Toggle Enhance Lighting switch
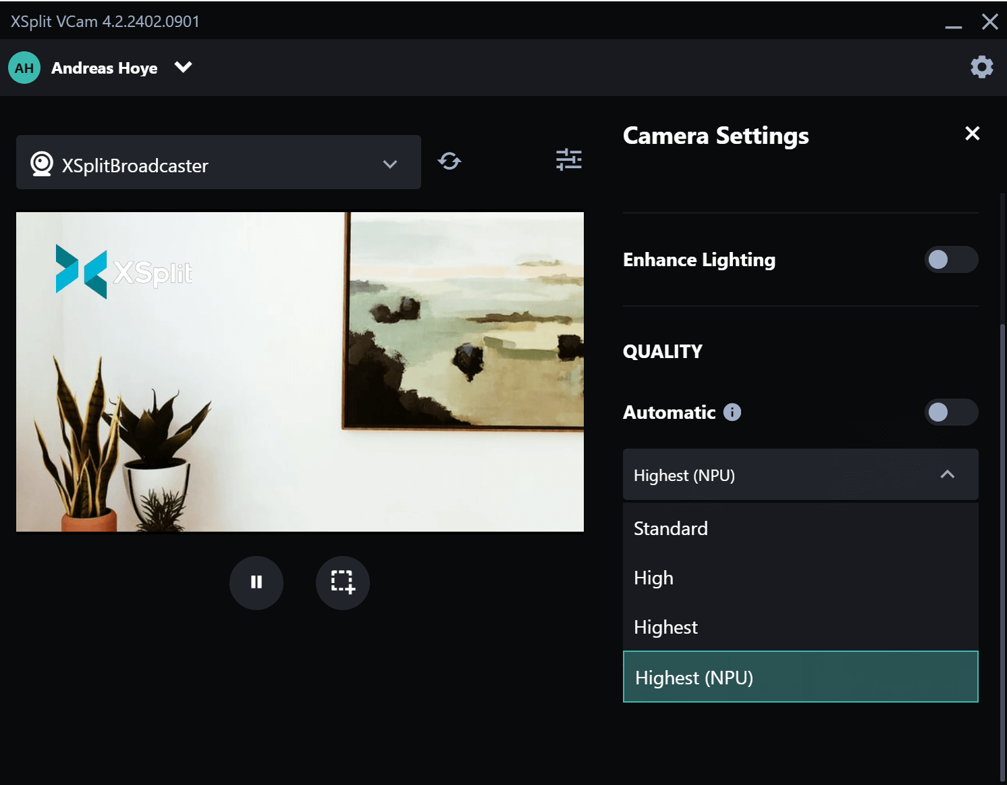This screenshot has height=785, width=1007. [951, 259]
